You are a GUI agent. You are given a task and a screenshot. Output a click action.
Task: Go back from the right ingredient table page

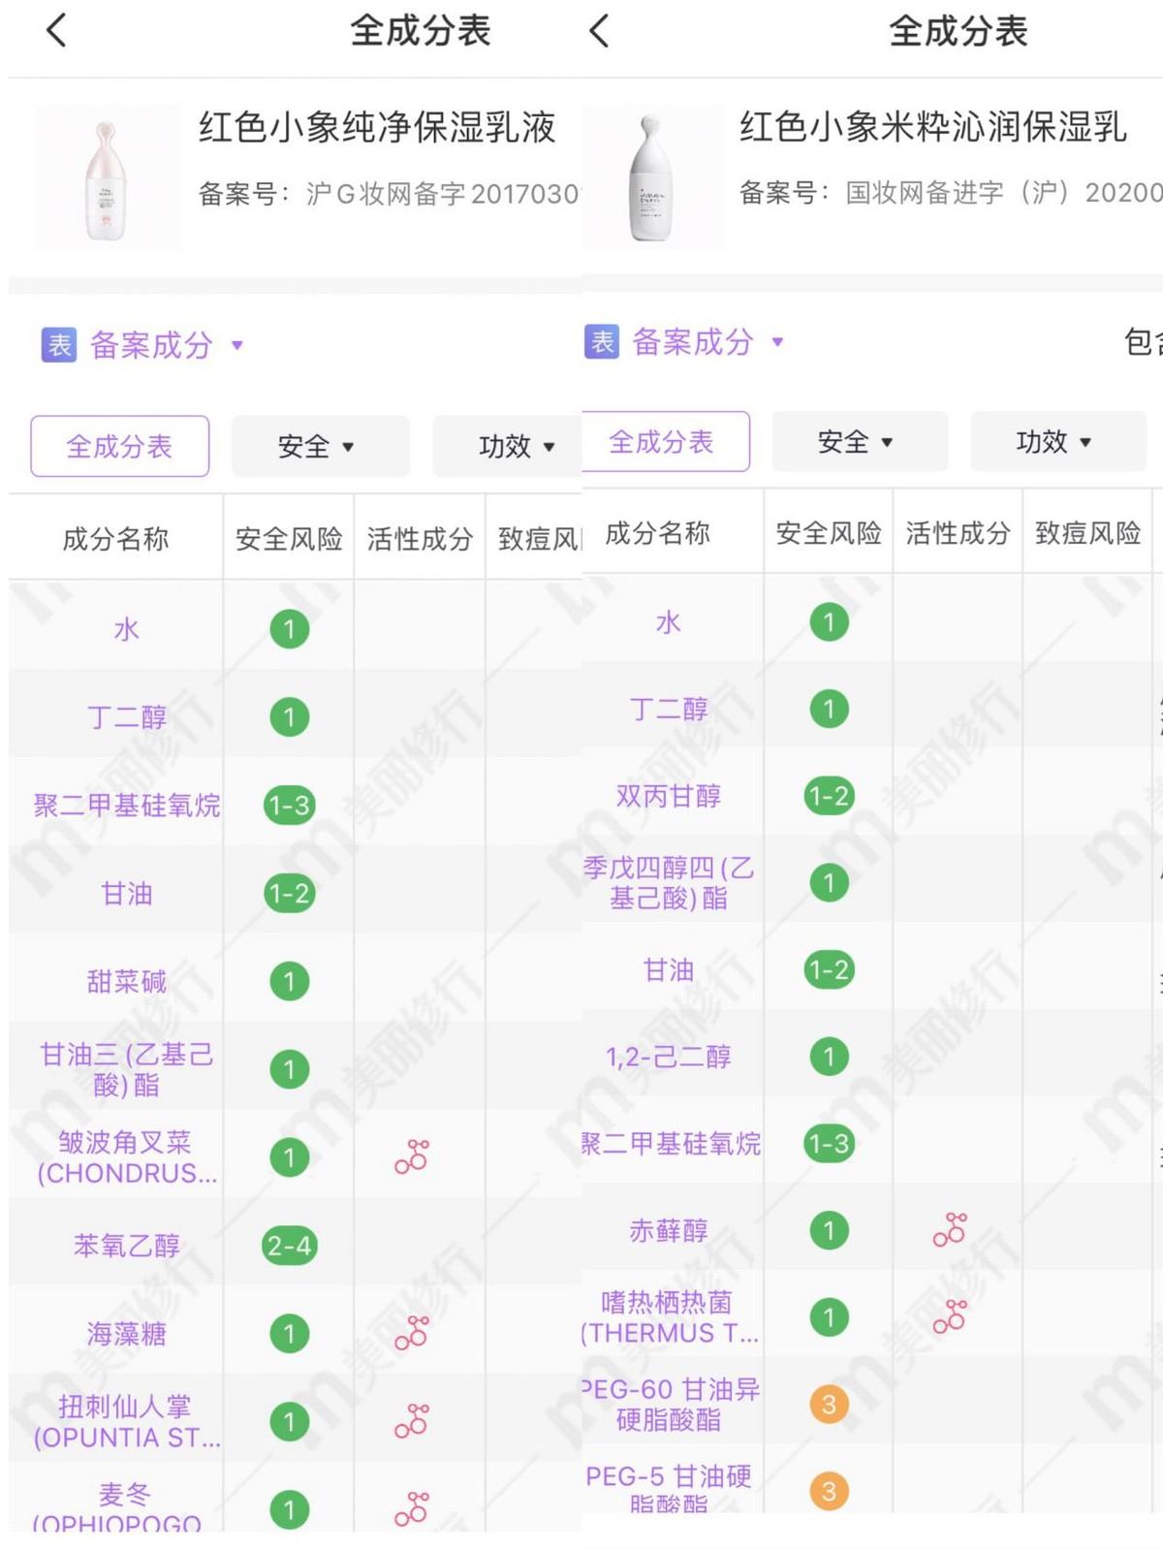tap(599, 31)
